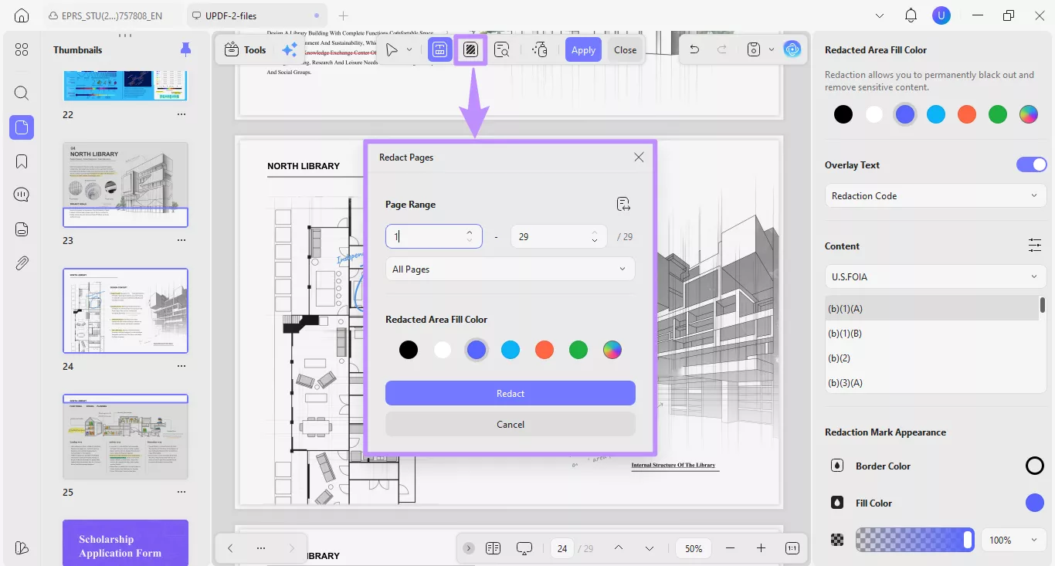Open the user account avatar
This screenshot has width=1055, height=566.
941,15
